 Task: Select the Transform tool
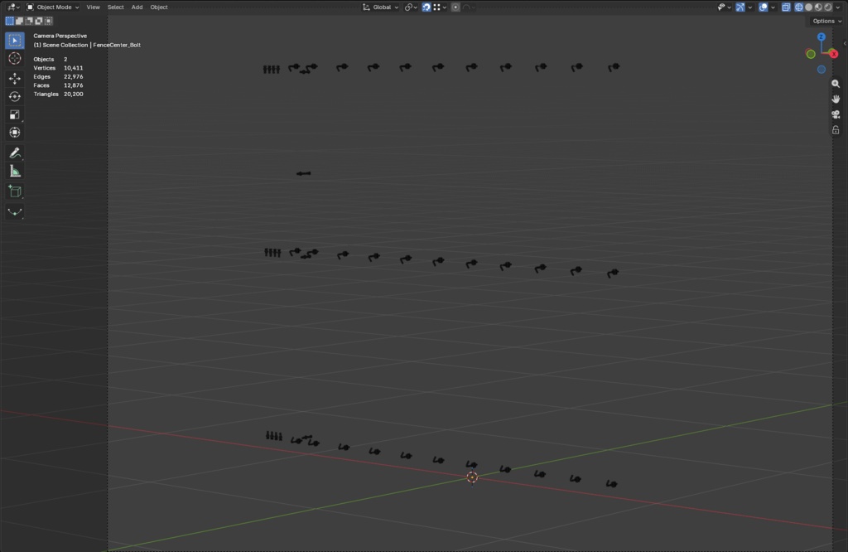point(15,133)
